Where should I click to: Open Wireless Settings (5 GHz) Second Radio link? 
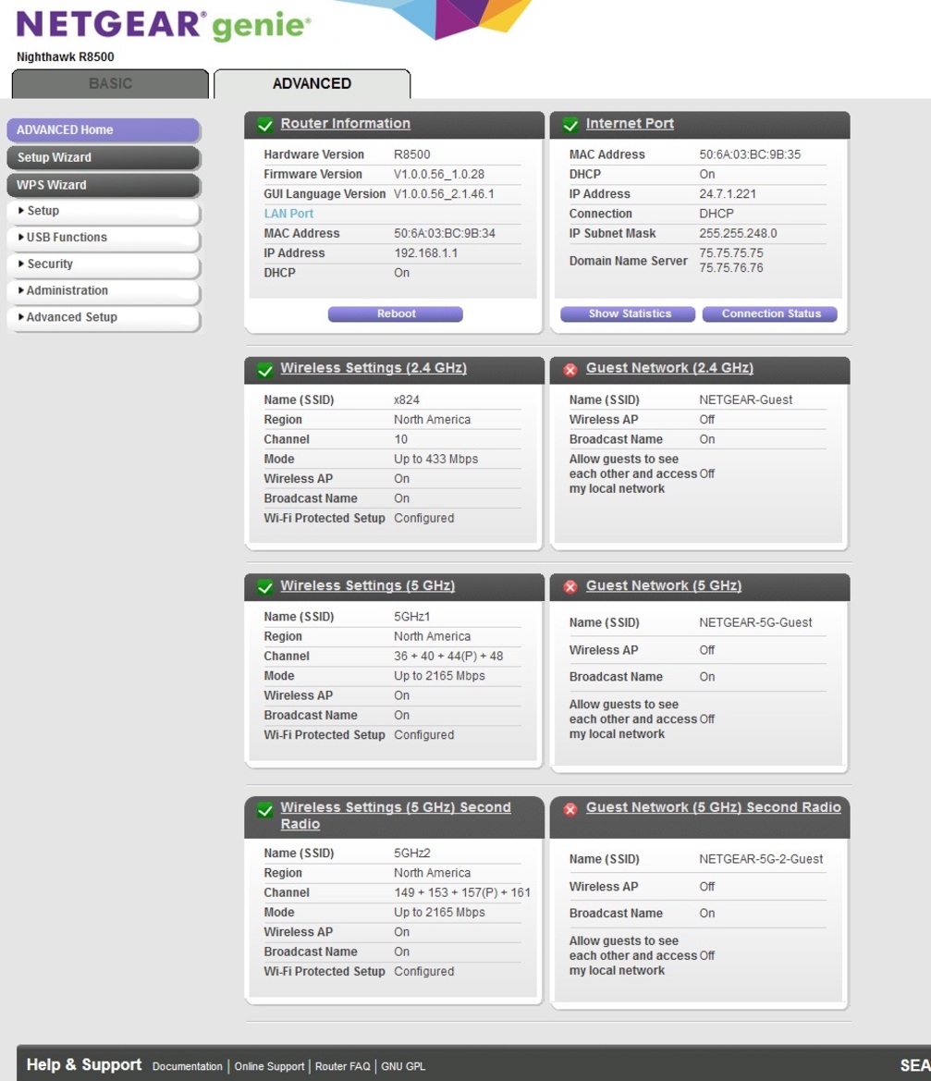click(396, 816)
